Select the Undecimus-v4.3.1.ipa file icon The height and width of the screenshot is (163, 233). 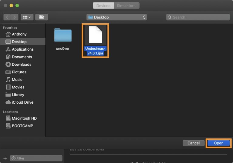(x=95, y=35)
